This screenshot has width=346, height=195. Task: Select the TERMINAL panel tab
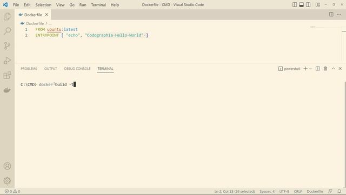pyautogui.click(x=105, y=69)
